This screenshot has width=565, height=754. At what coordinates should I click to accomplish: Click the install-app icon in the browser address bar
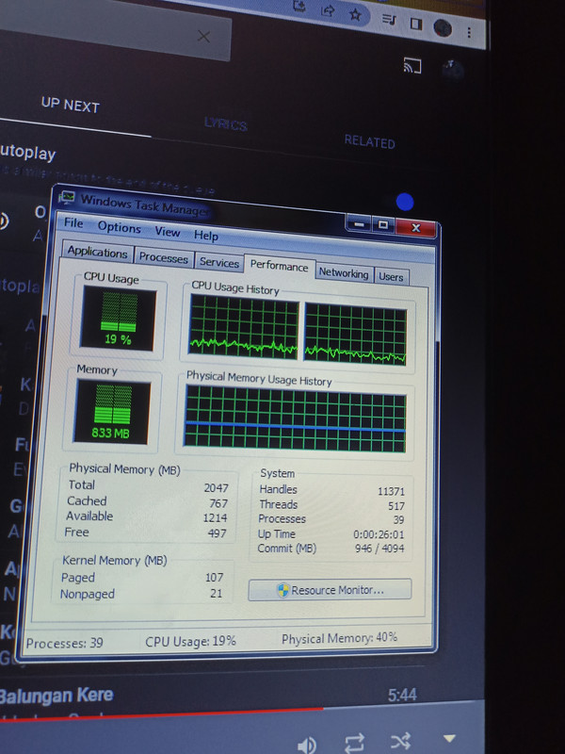(x=299, y=6)
